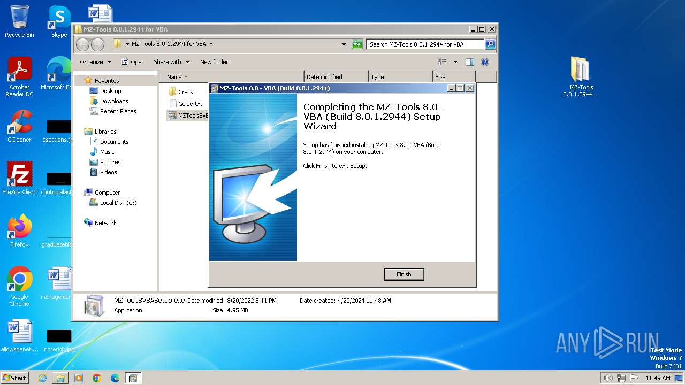Click MZ-Tools 8.0.1.2944 for VBA breadcrumb

(169, 44)
